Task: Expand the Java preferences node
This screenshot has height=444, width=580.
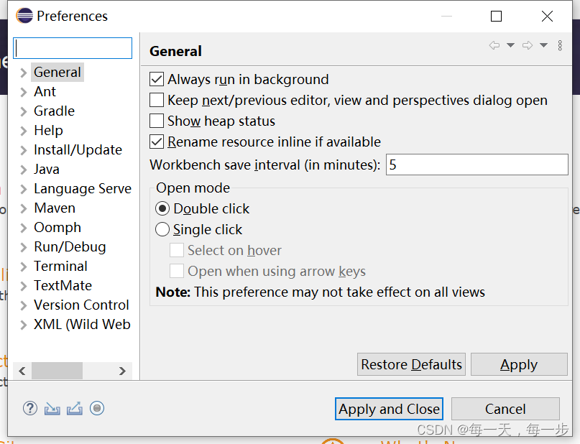Action: pyautogui.click(x=24, y=170)
